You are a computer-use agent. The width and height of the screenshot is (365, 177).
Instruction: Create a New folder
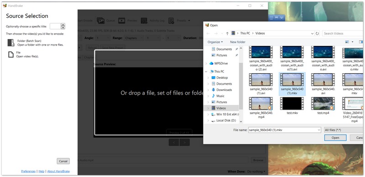(238, 42)
